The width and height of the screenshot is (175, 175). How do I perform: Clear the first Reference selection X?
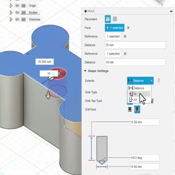point(125,36)
